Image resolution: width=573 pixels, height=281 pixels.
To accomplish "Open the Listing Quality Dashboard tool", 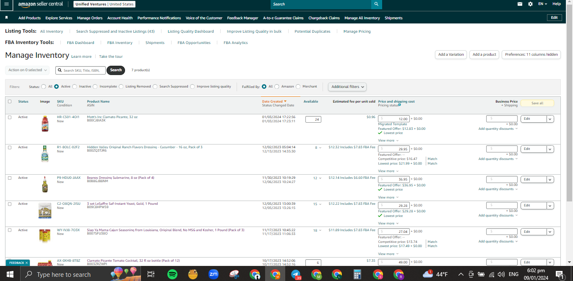I will pos(191,31).
